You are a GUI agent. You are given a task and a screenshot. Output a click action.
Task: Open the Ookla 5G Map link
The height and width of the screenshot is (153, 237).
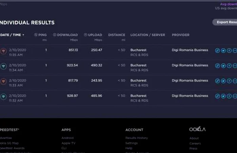(x=9, y=143)
